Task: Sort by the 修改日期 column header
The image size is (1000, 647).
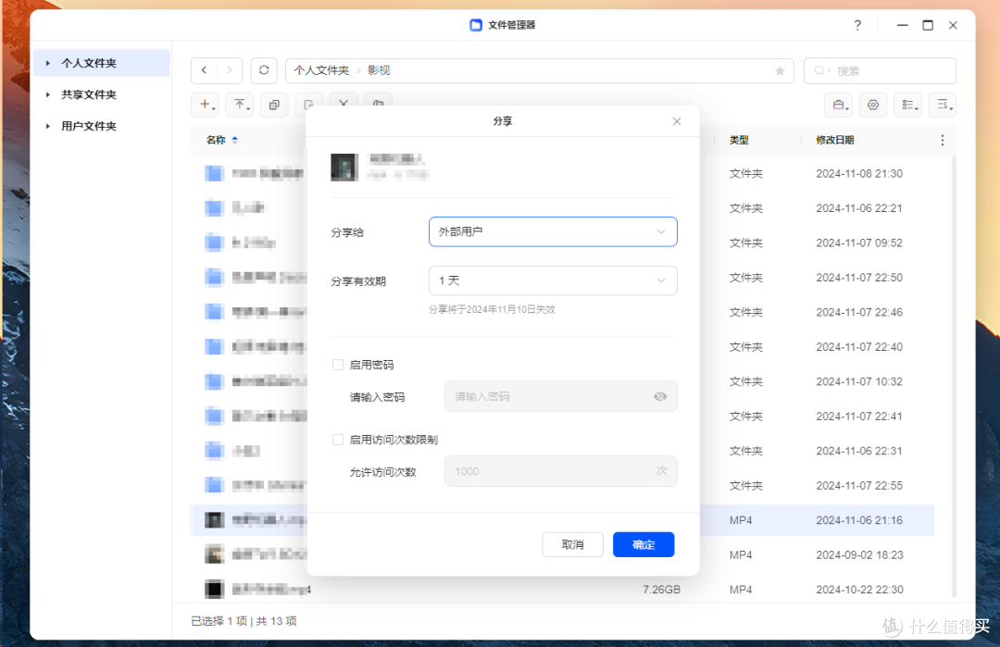Action: [835, 140]
